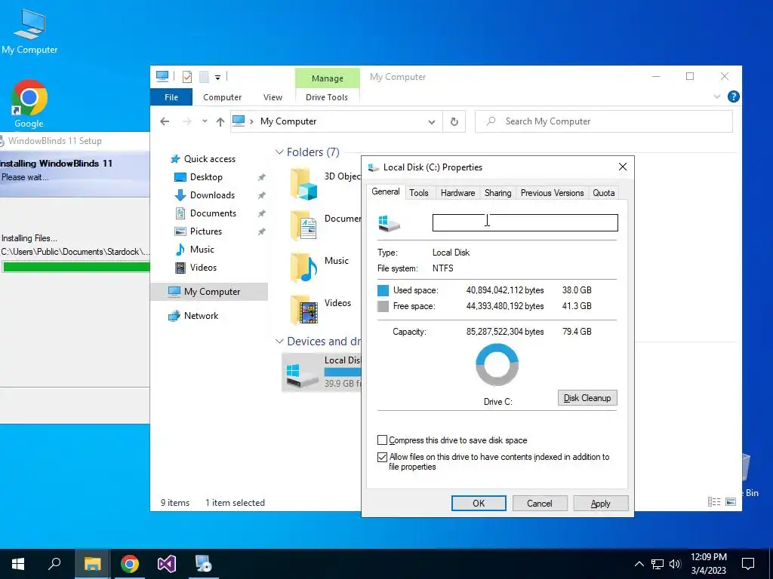Click Apply in the Properties dialog

600,503
